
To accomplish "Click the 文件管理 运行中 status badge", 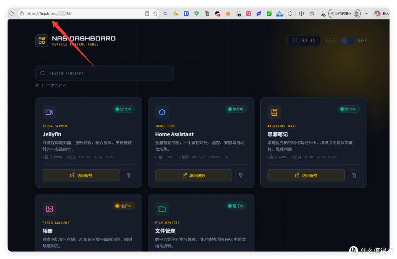I will pyautogui.click(x=236, y=206).
